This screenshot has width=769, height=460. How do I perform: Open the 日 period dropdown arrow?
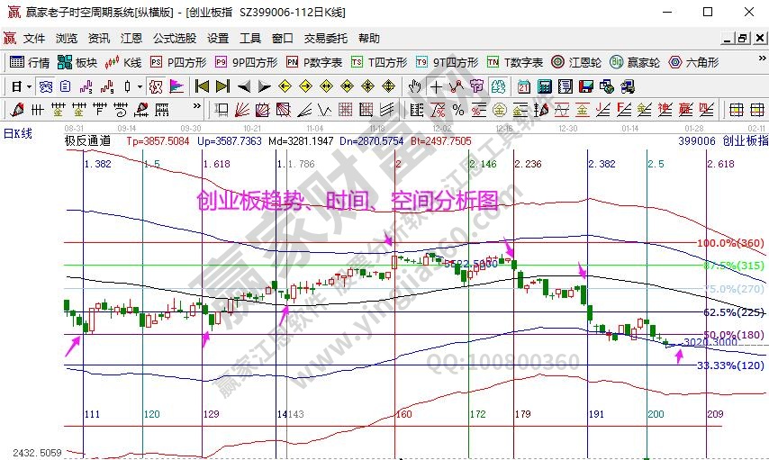pos(30,86)
